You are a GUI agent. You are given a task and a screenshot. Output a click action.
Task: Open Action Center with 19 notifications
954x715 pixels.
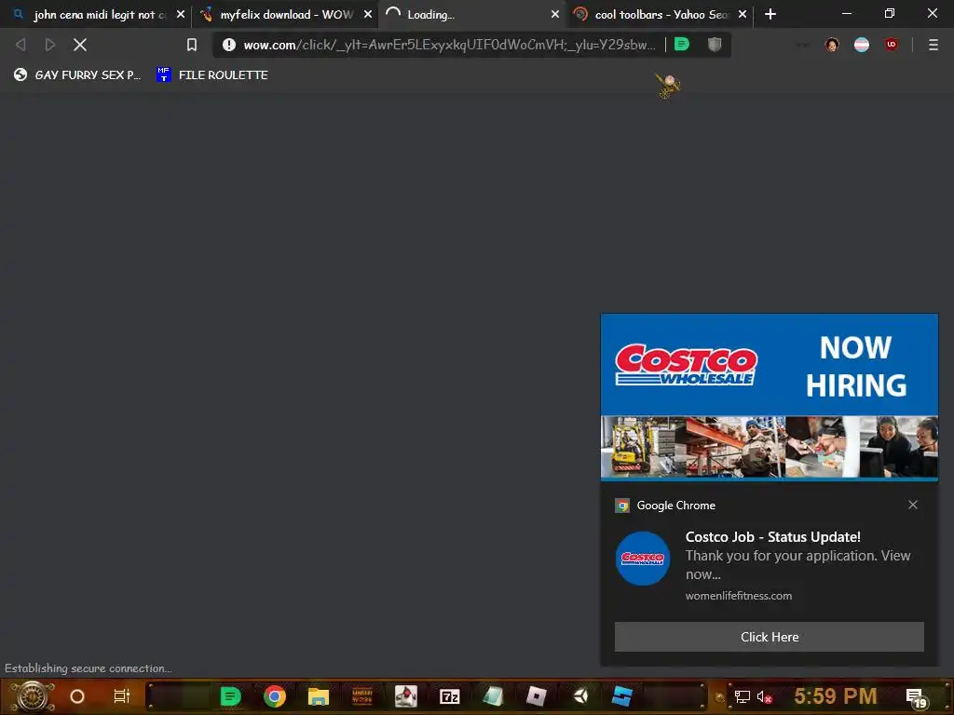coord(917,698)
